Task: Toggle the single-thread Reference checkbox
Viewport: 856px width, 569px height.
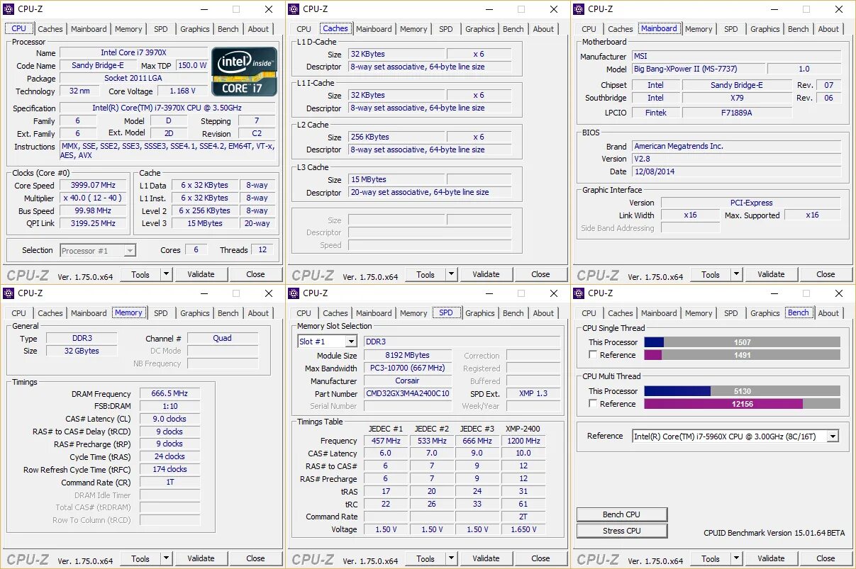Action: tap(593, 355)
